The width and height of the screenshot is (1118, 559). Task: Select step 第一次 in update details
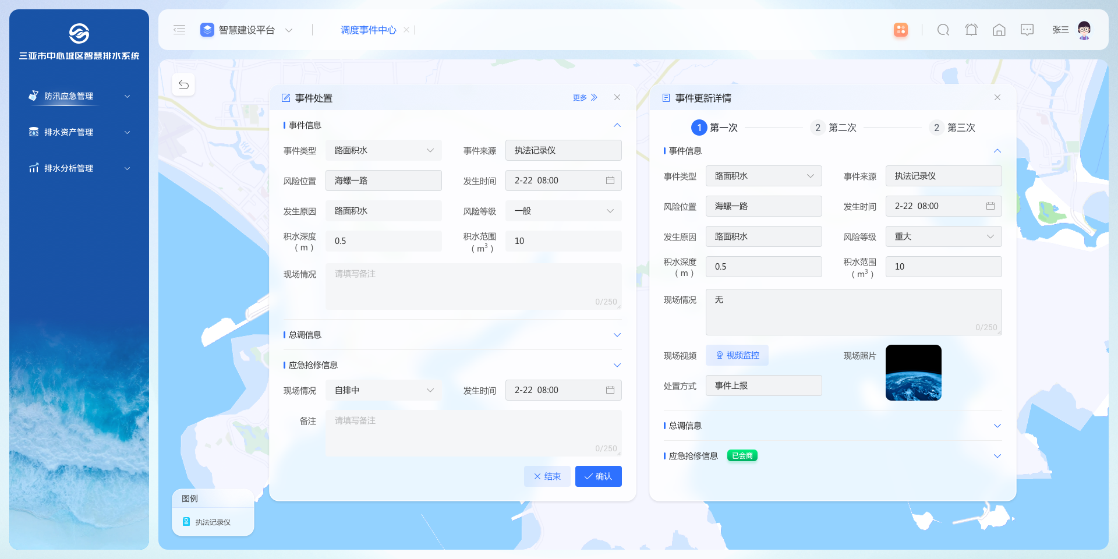(714, 128)
